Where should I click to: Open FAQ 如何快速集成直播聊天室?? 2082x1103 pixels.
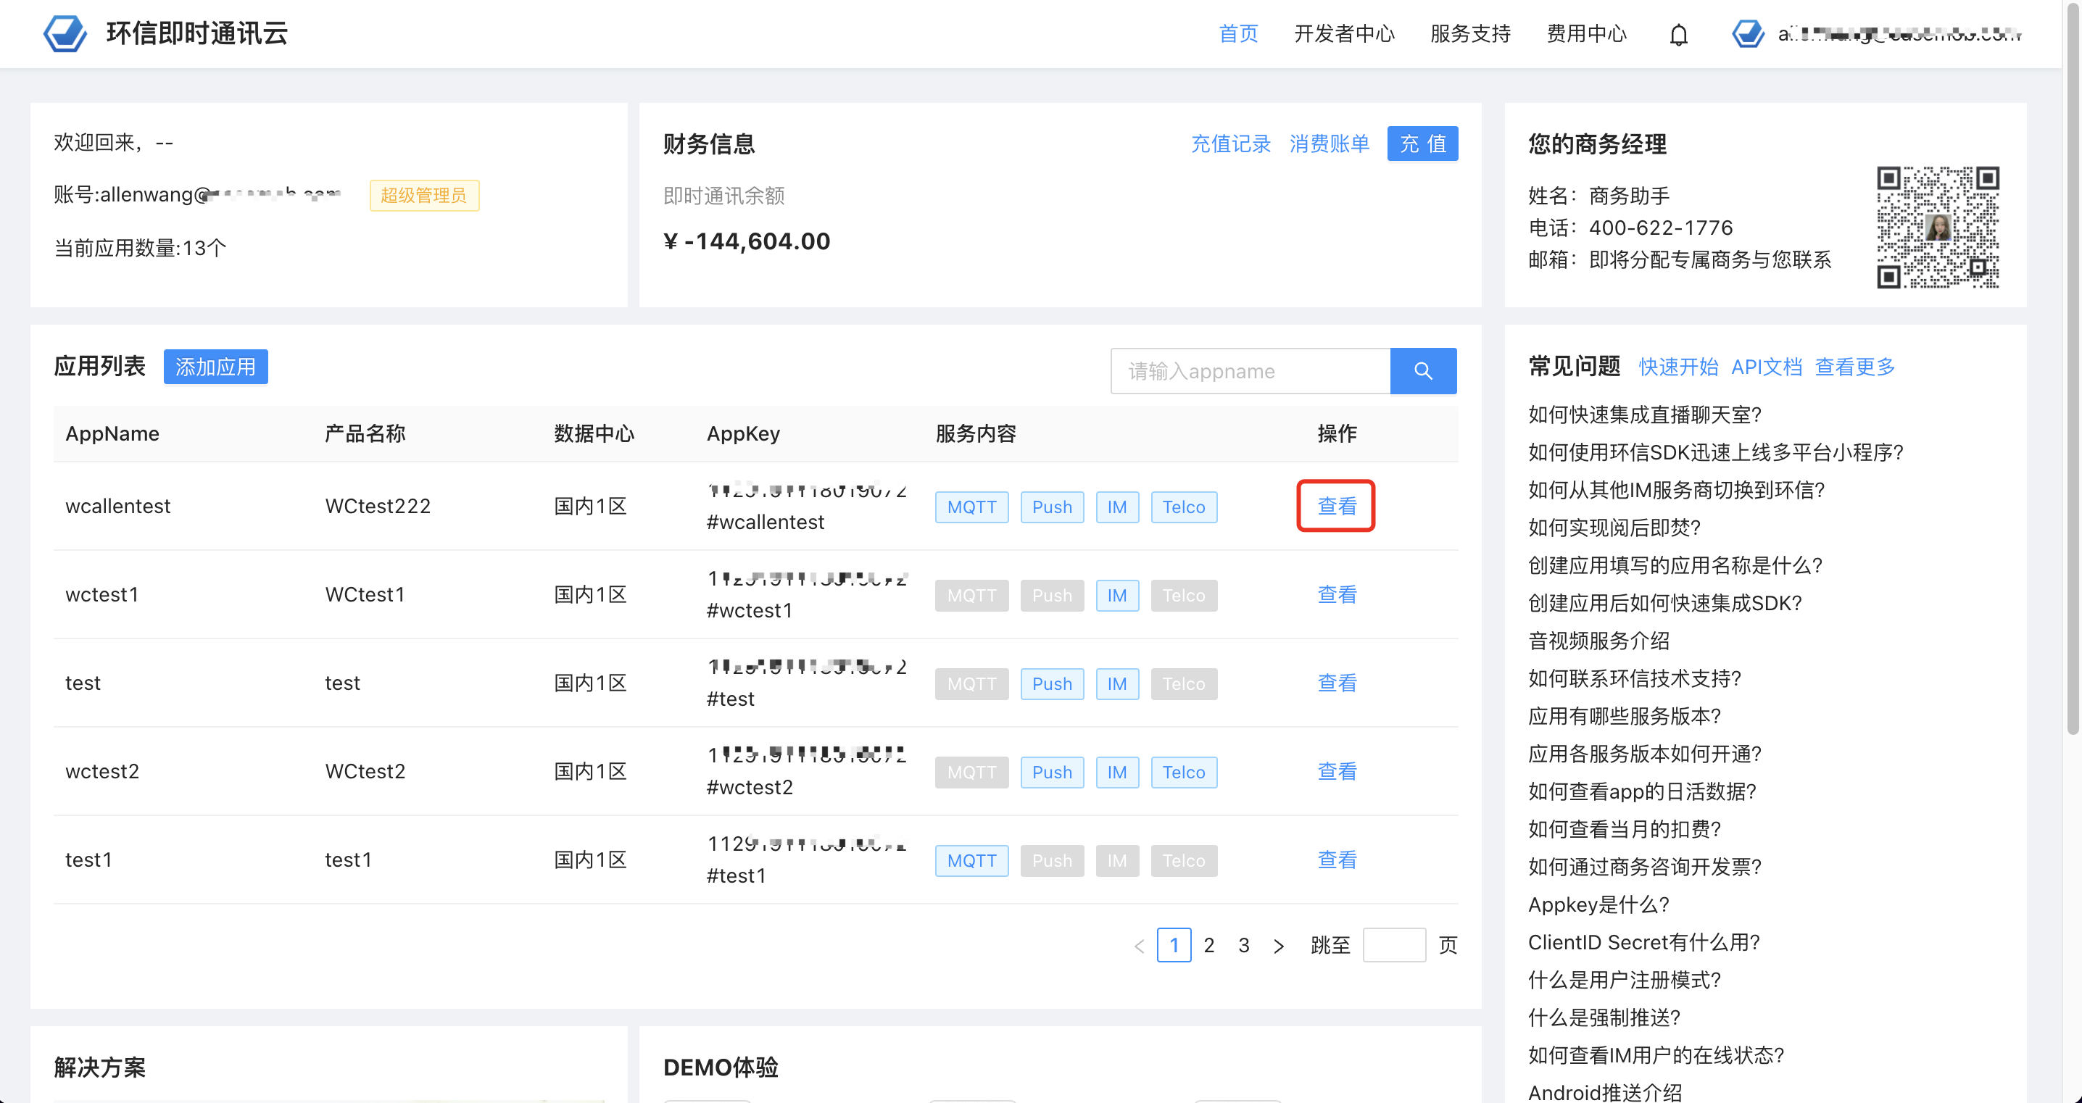pos(1644,415)
